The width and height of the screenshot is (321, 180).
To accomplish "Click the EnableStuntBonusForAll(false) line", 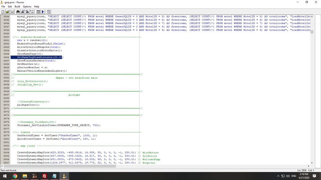I will coord(41,44).
